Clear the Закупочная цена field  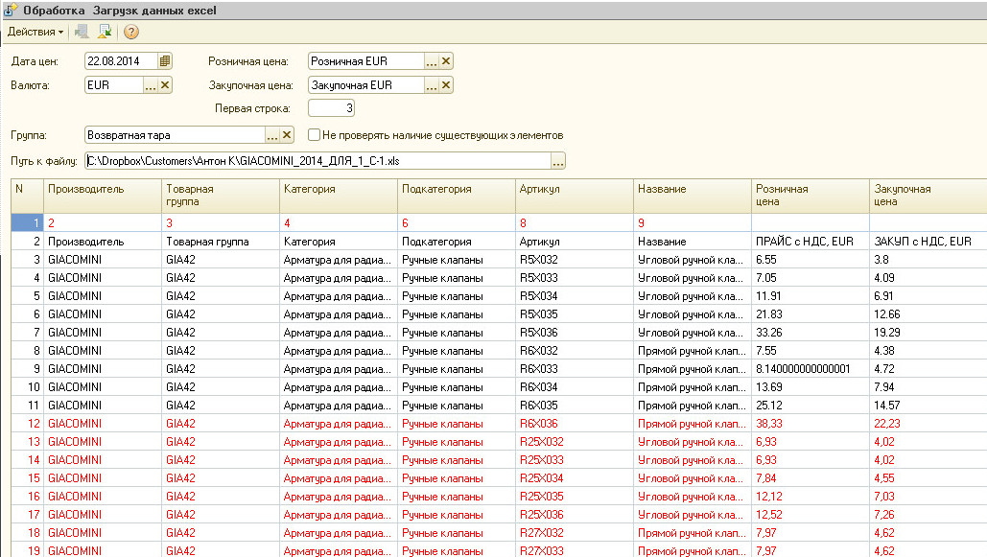pyautogui.click(x=446, y=85)
